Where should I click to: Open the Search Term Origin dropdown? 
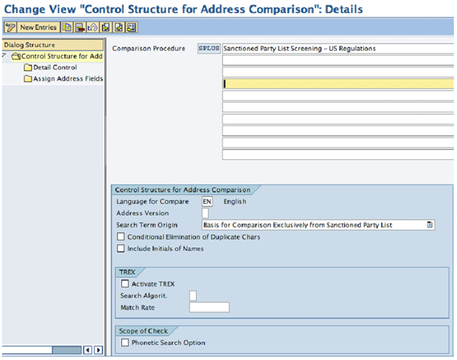click(x=430, y=225)
